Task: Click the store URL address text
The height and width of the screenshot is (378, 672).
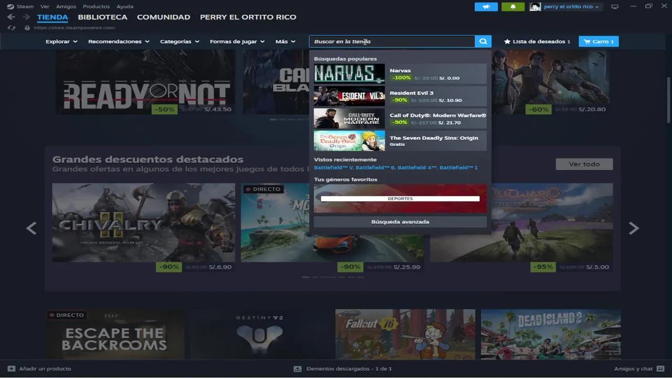Action: coord(75,28)
